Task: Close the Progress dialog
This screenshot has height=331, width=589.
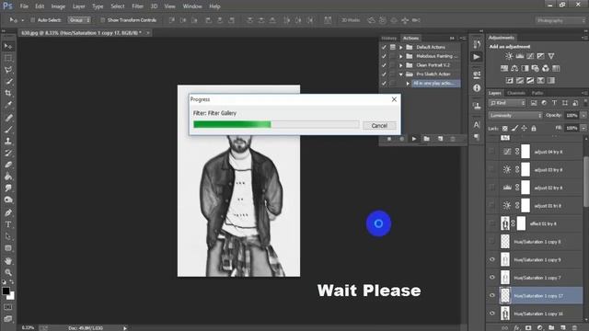Action: (394, 99)
